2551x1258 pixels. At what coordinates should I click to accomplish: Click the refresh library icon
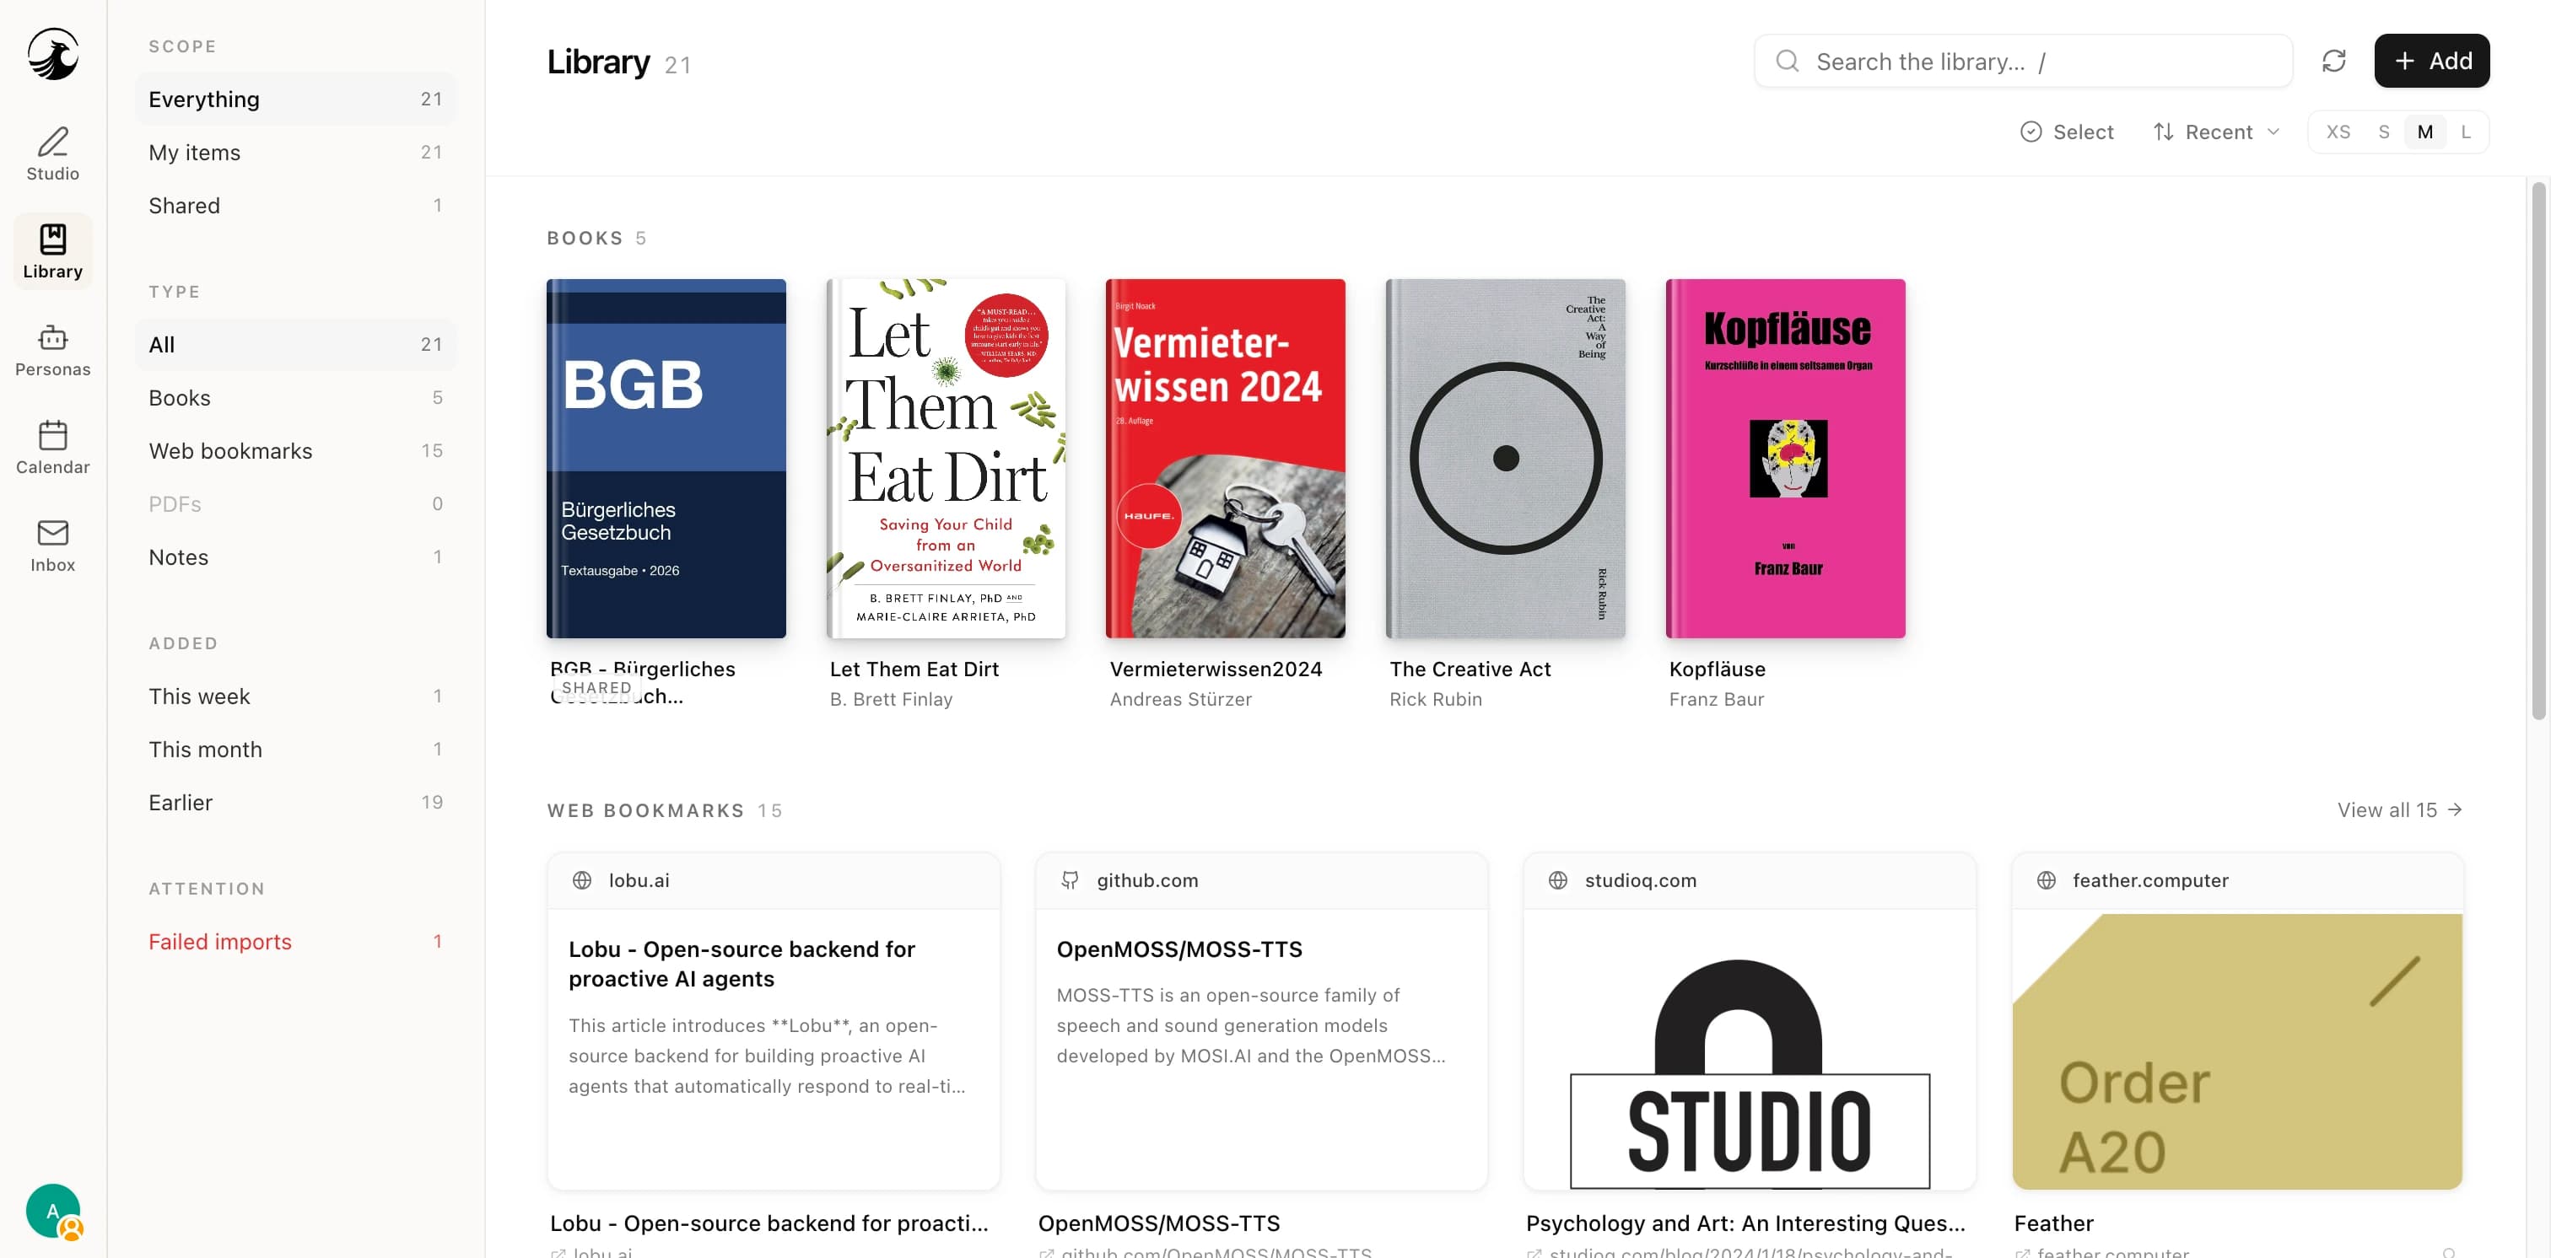2334,62
